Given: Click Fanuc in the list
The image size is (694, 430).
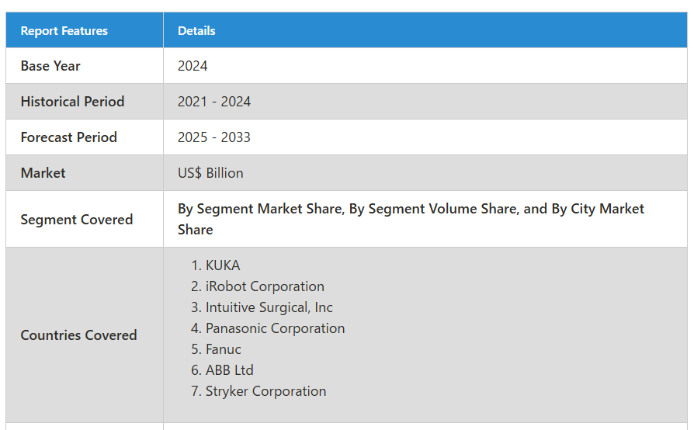Looking at the screenshot, I should (x=223, y=349).
